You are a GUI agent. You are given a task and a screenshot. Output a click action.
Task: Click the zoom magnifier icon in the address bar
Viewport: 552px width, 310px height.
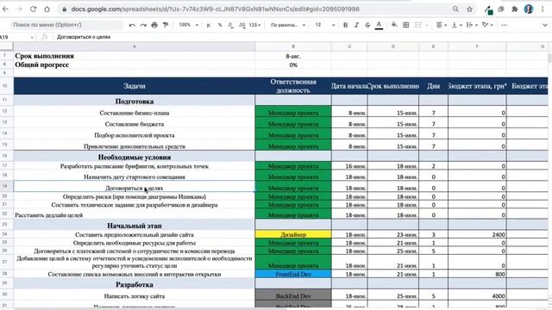(x=455, y=9)
